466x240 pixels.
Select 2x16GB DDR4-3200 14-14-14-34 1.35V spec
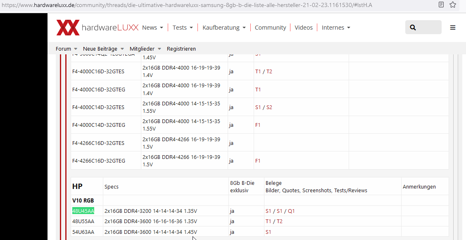(x=151, y=211)
